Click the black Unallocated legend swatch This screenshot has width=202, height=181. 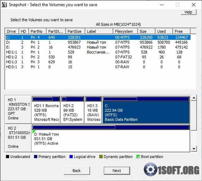[x=8, y=157]
